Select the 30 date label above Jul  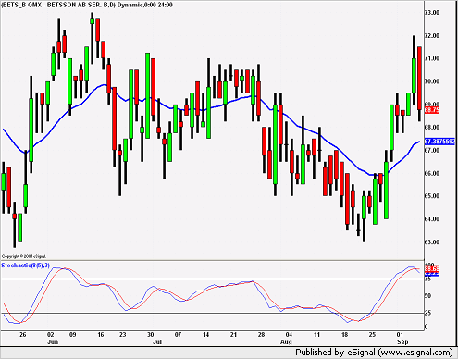pos(150,335)
